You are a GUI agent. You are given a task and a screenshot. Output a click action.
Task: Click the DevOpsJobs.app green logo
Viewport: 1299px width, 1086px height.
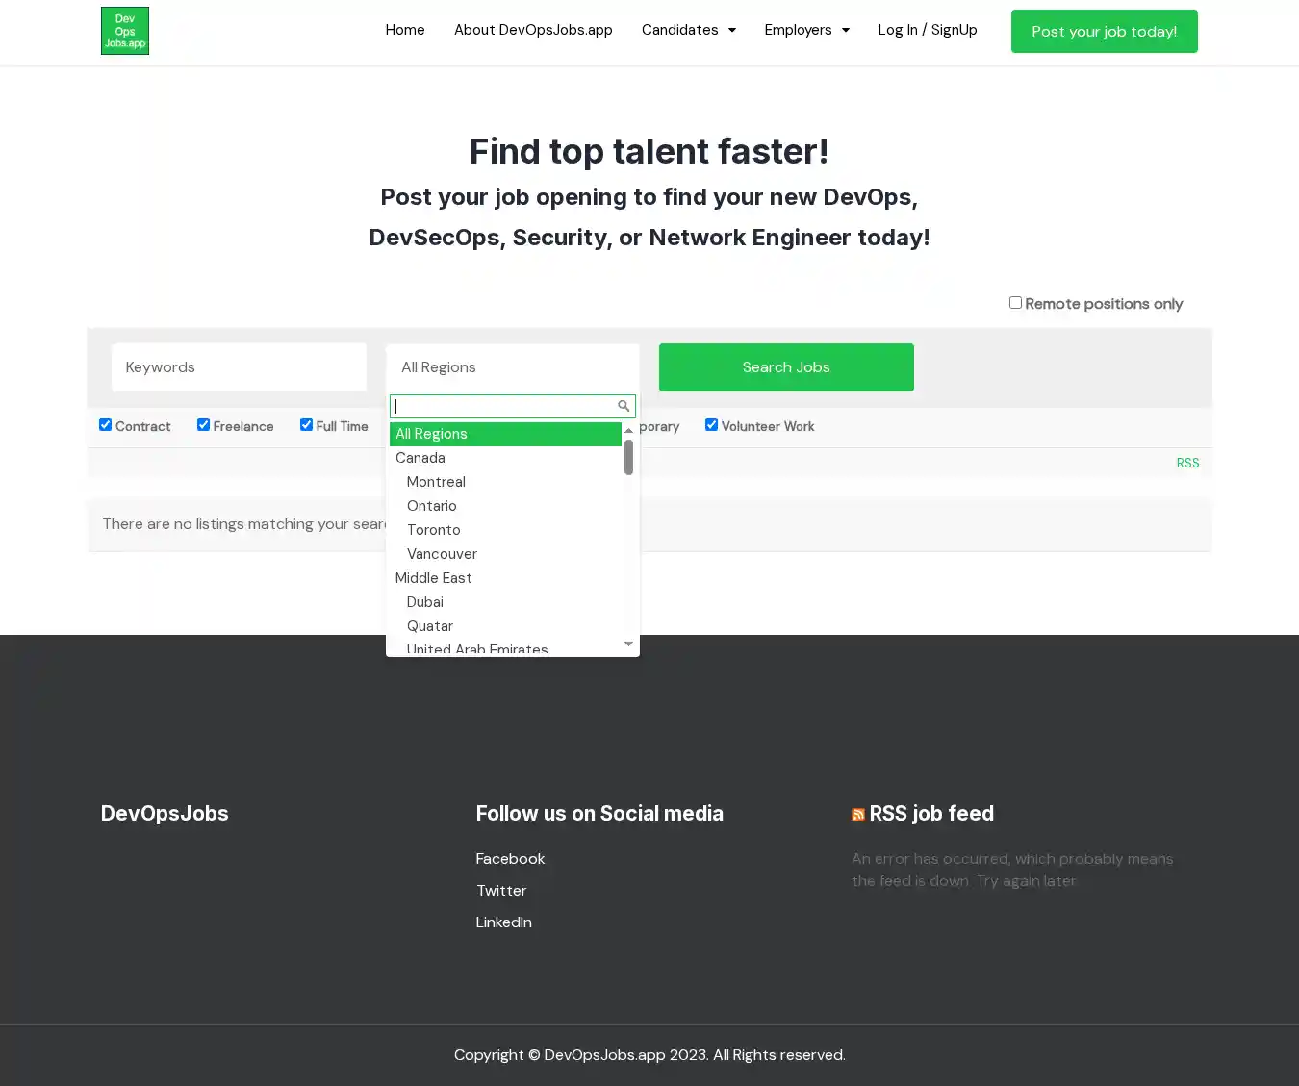click(125, 31)
